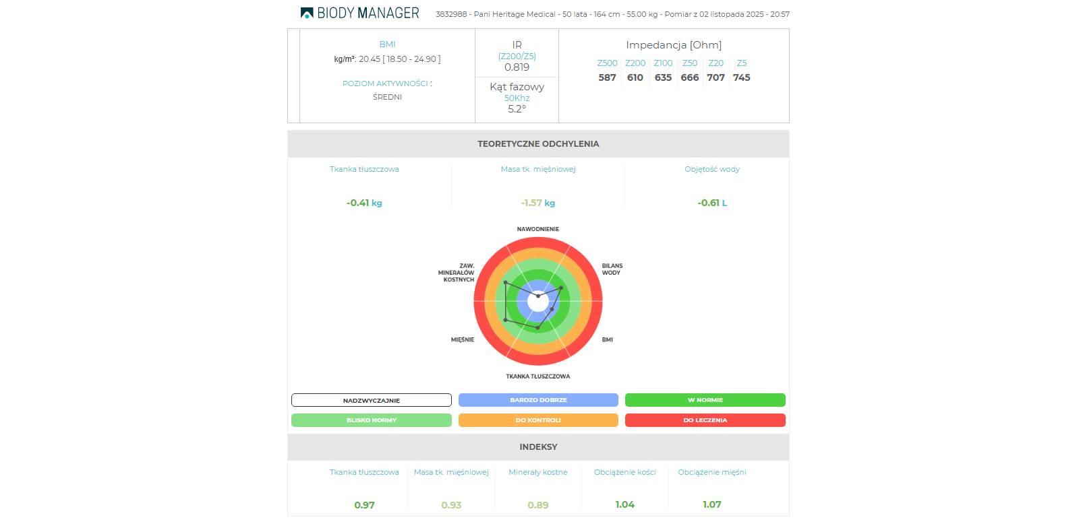Click the 50Khz phase angle label
Image resolution: width=1079 pixels, height=530 pixels.
(517, 98)
